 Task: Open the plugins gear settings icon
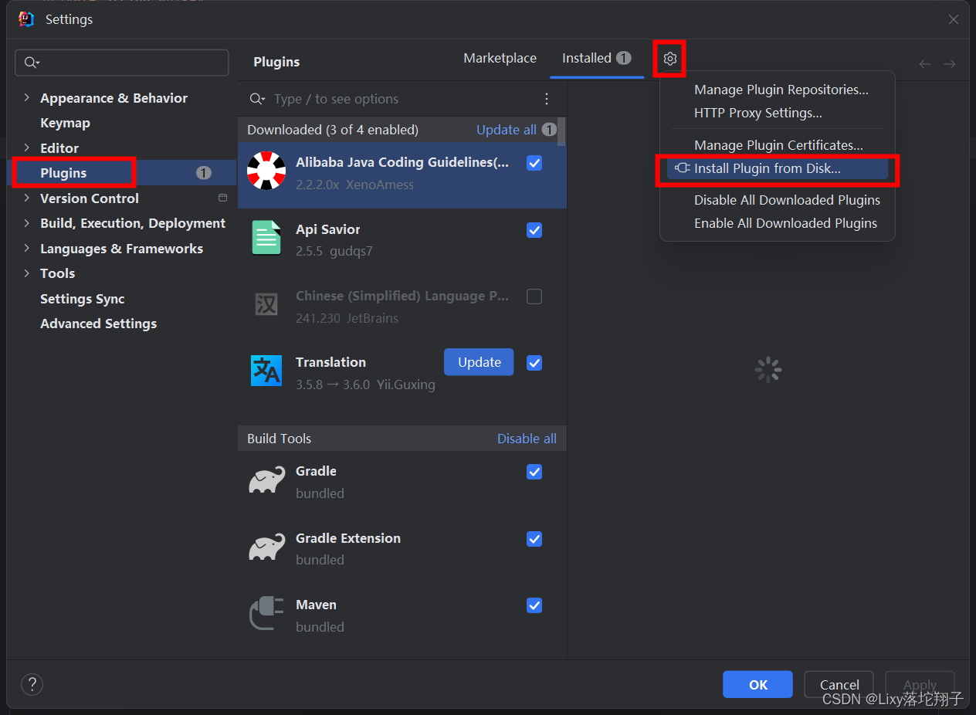[x=669, y=59]
